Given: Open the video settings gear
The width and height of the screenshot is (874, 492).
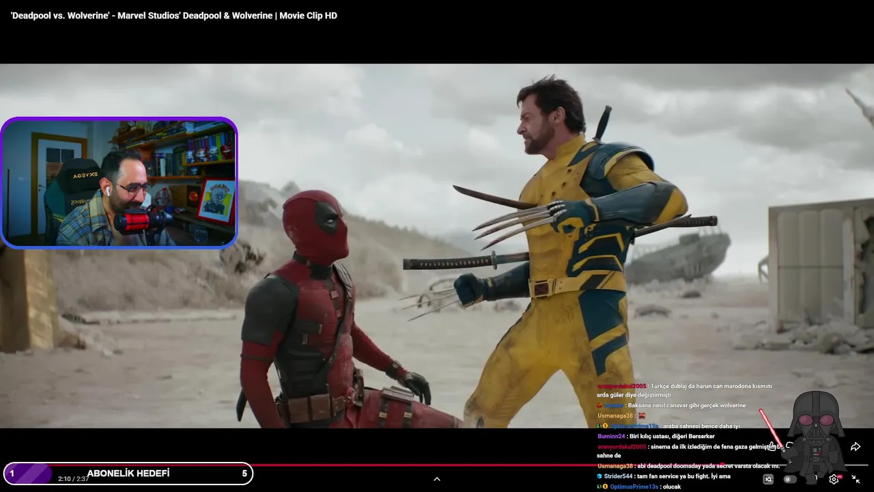Looking at the screenshot, I should (x=834, y=480).
